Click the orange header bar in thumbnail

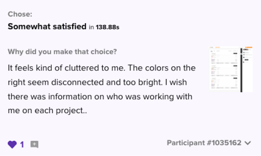point(249,47)
